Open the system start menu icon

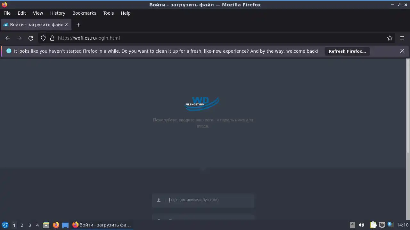point(5,225)
